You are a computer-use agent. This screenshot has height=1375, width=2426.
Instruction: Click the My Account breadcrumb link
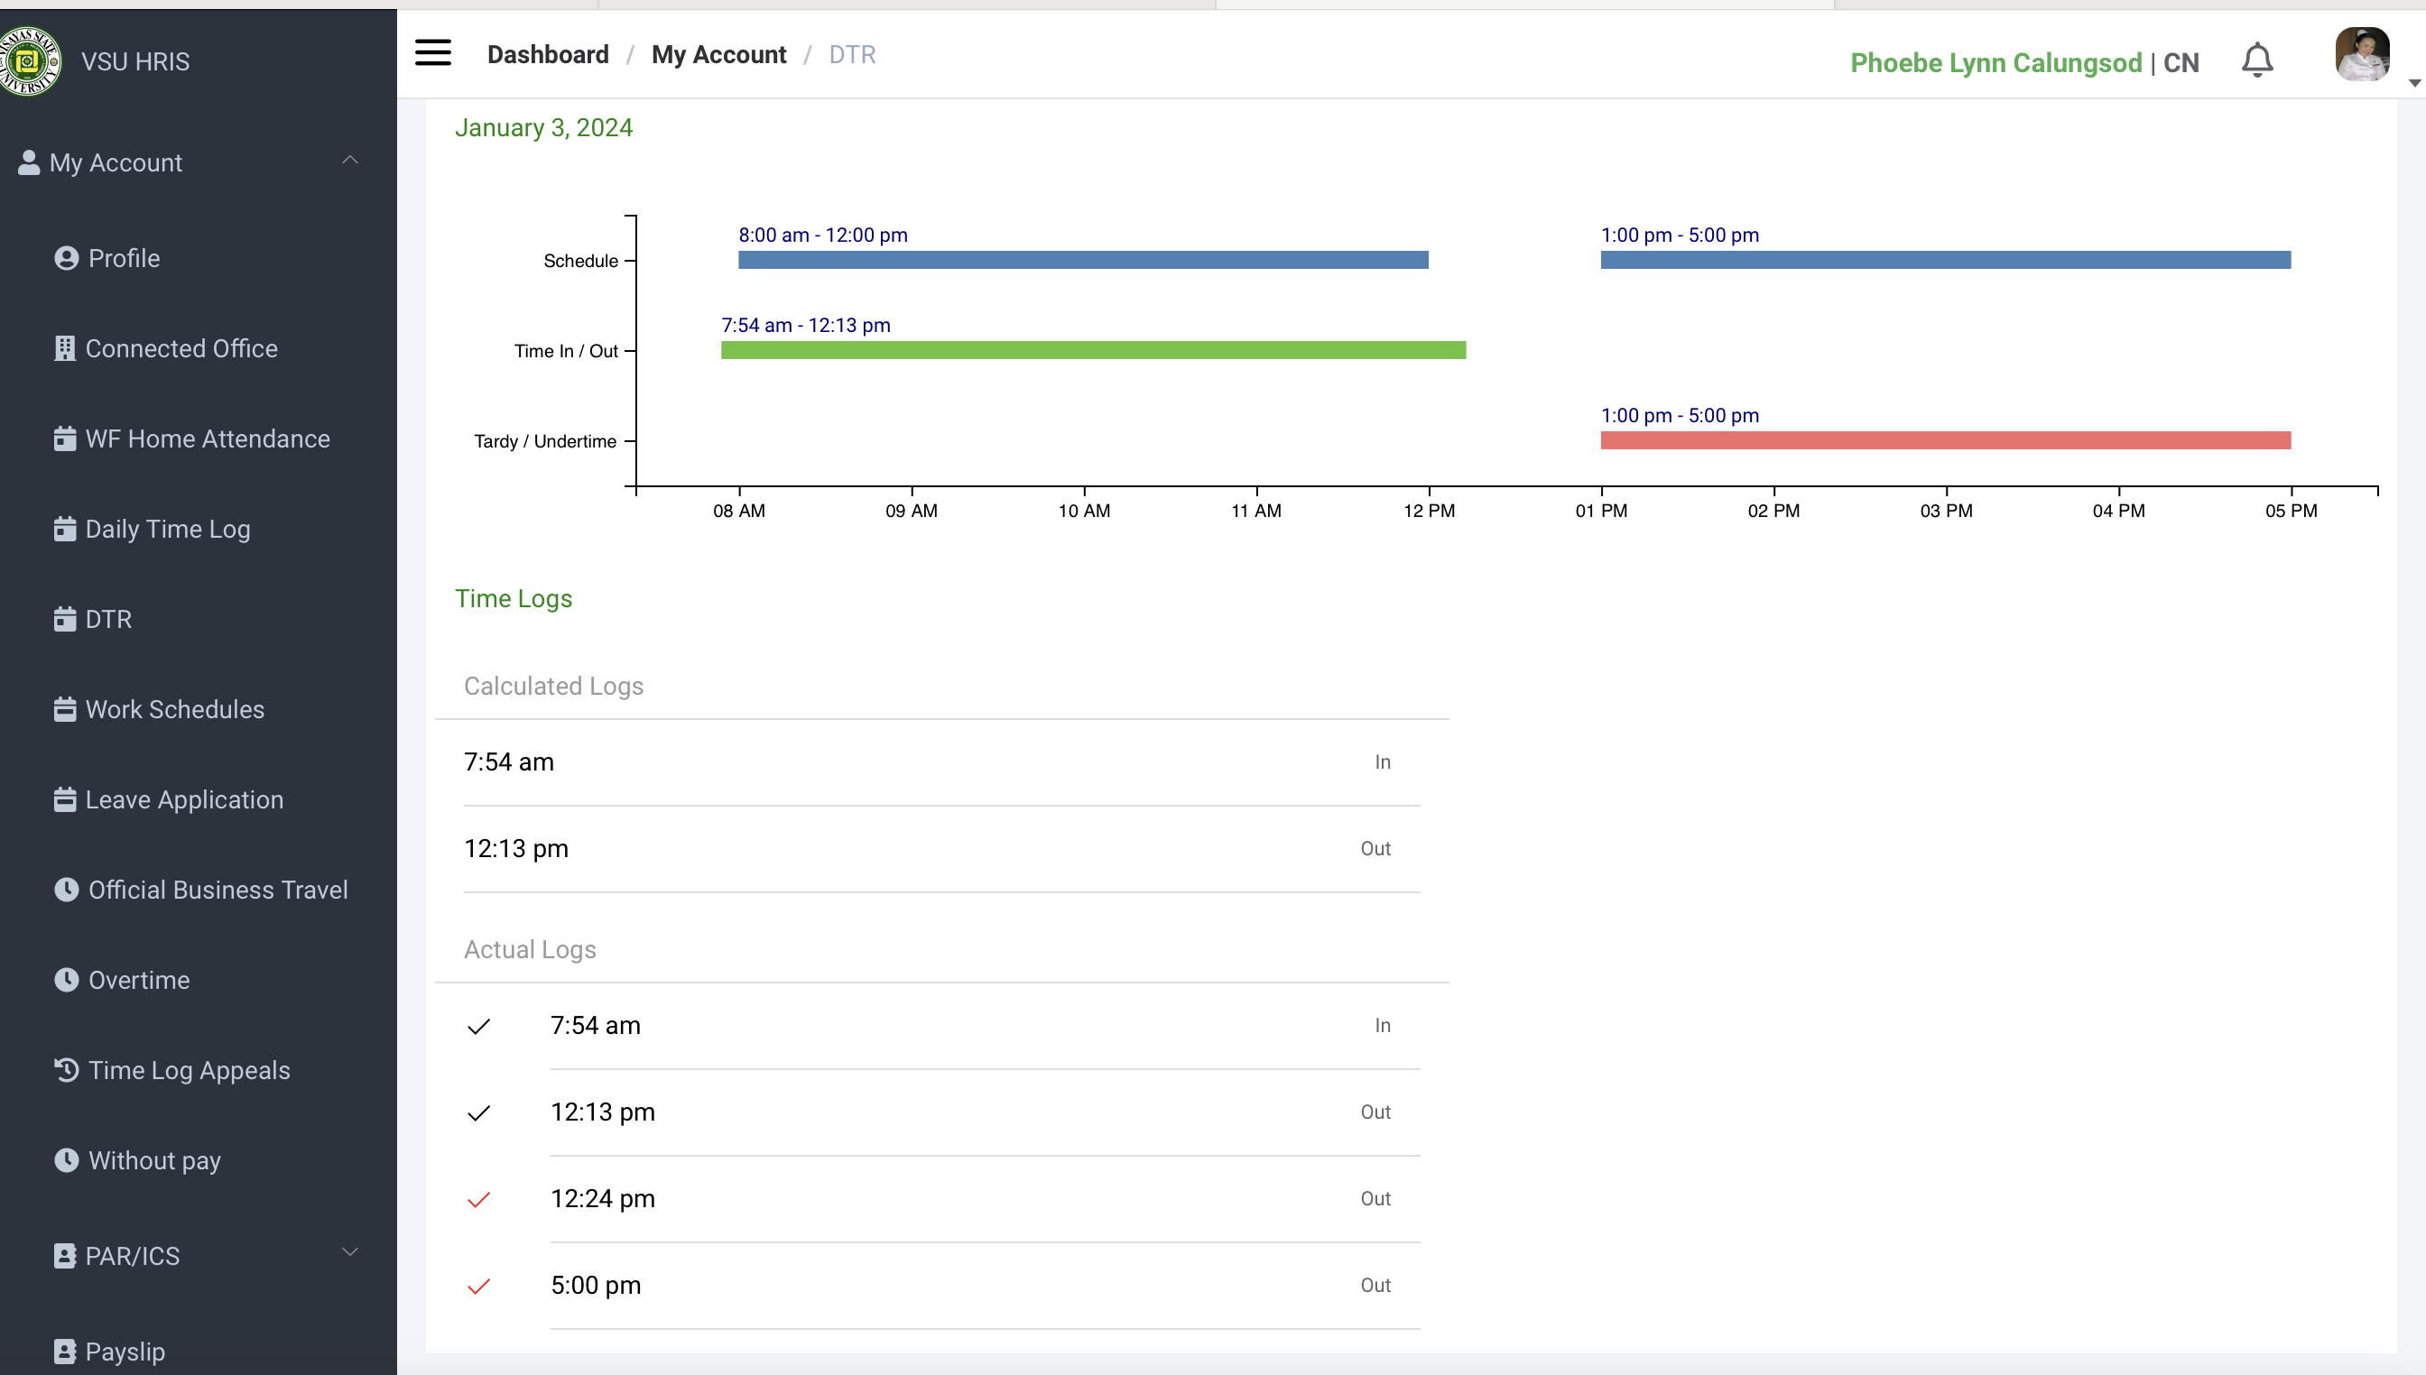coord(718,55)
